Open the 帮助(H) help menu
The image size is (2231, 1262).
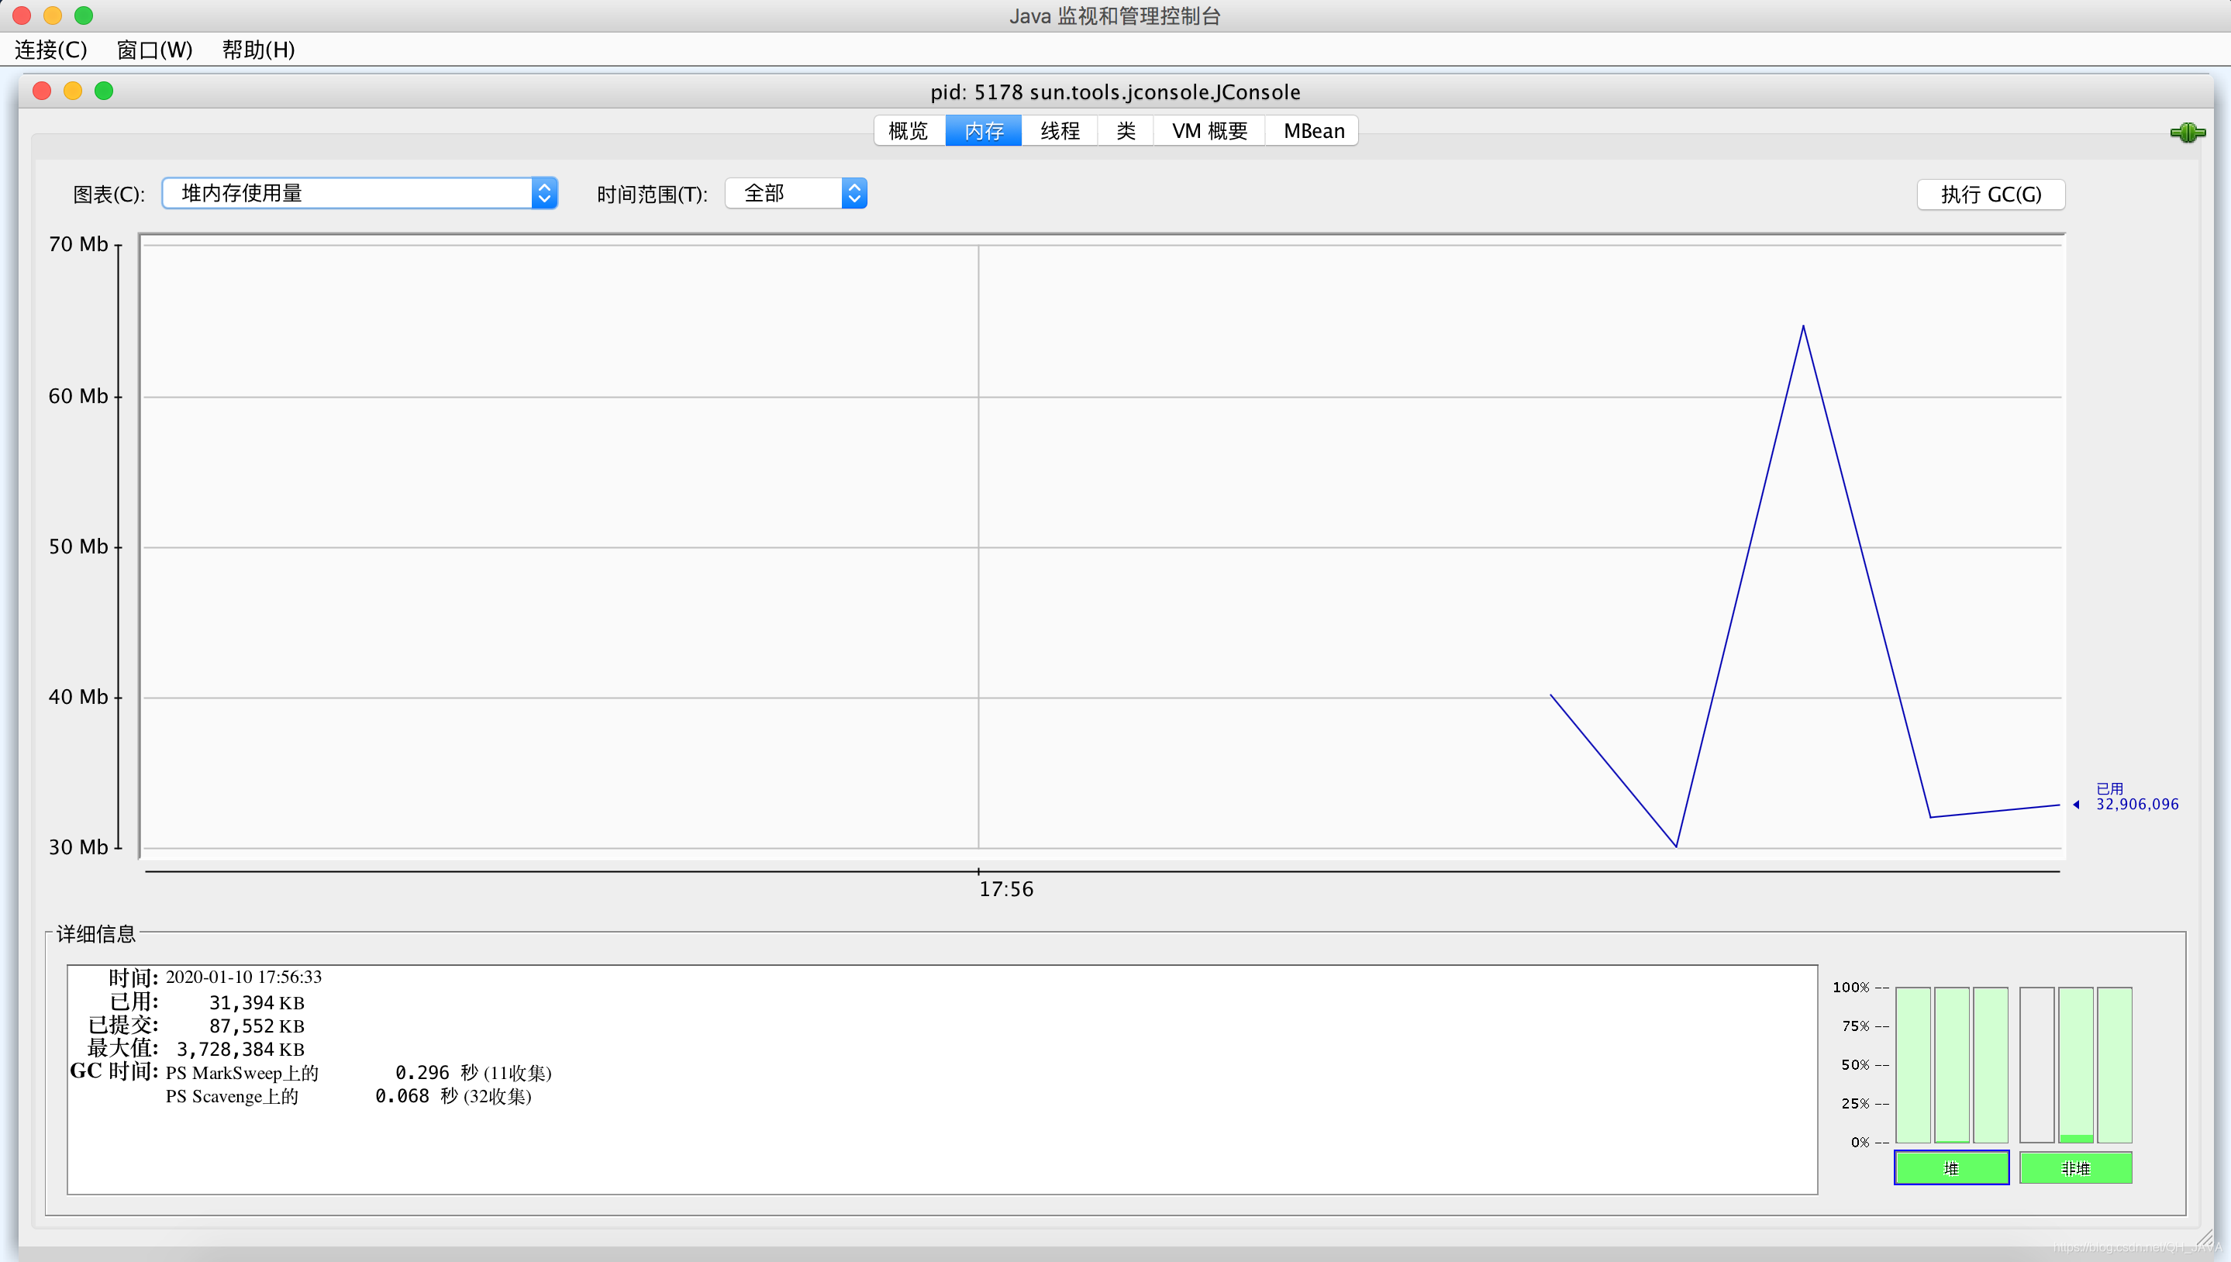(x=258, y=50)
